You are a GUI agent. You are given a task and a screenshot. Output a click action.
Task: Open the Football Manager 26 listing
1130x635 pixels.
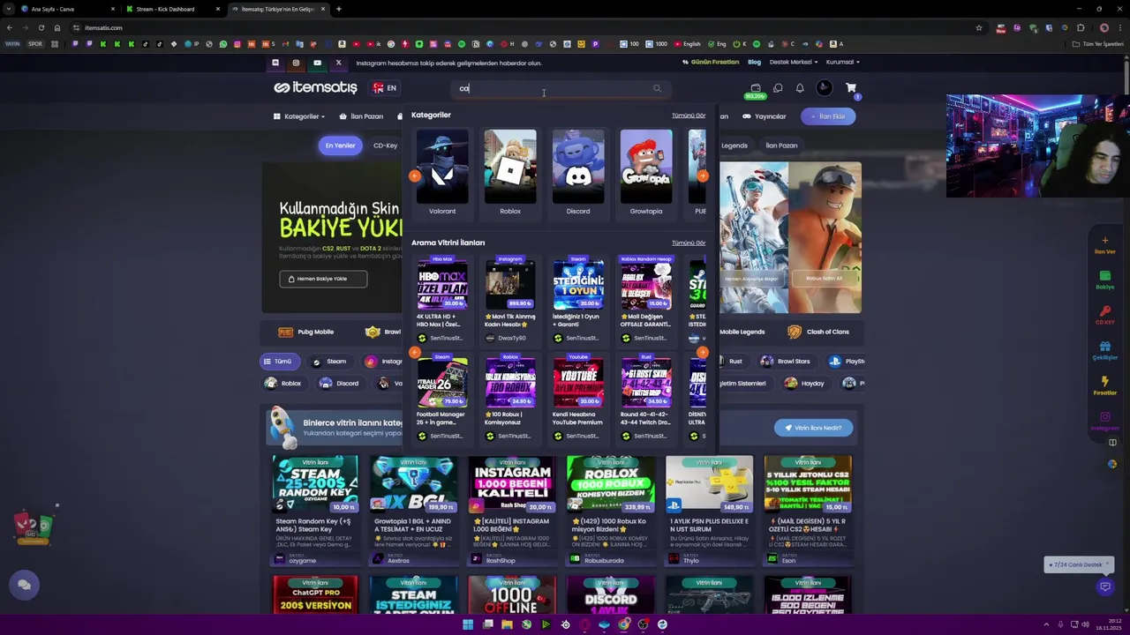[x=442, y=397]
